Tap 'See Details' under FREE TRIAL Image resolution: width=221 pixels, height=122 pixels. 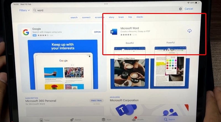(x=96, y=104)
